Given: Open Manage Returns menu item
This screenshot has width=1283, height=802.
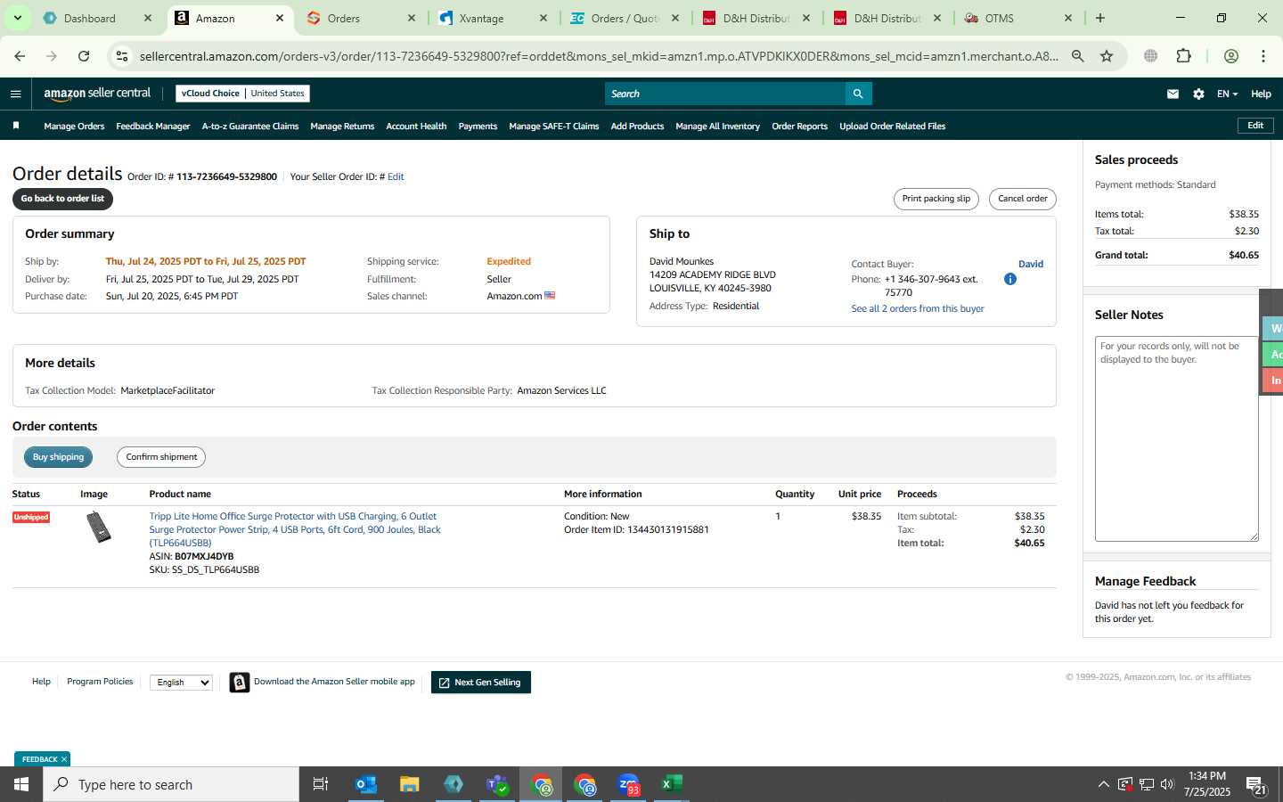Looking at the screenshot, I should tap(342, 127).
